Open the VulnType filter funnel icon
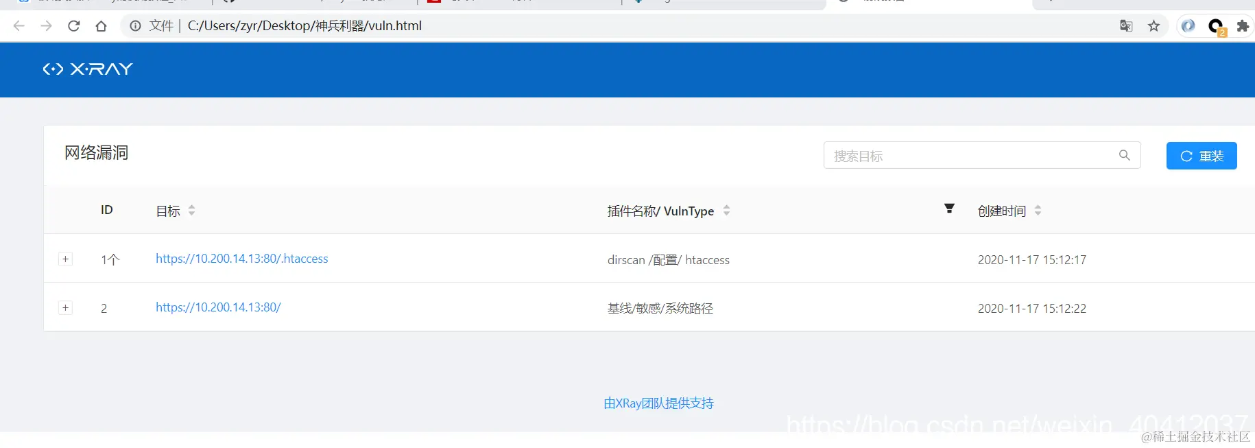Viewport: 1255px width, 448px height. click(949, 209)
